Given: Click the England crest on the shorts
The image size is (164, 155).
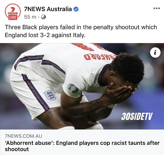Looking at the screenshot, I should pyautogui.click(x=50, y=95).
